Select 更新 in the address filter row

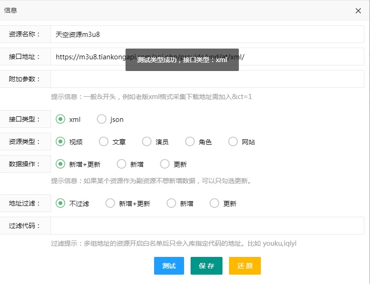click(x=214, y=203)
